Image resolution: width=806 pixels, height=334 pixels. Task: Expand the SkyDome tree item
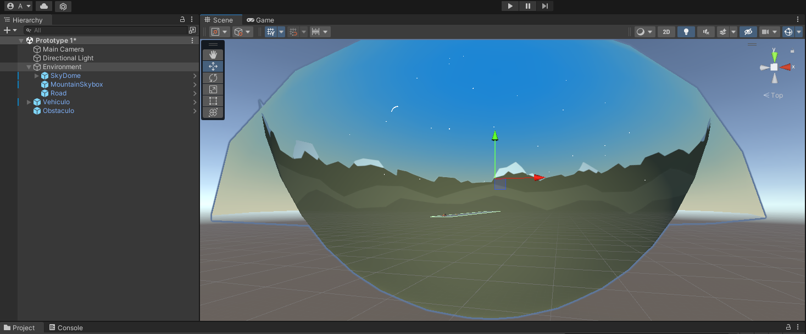click(37, 76)
